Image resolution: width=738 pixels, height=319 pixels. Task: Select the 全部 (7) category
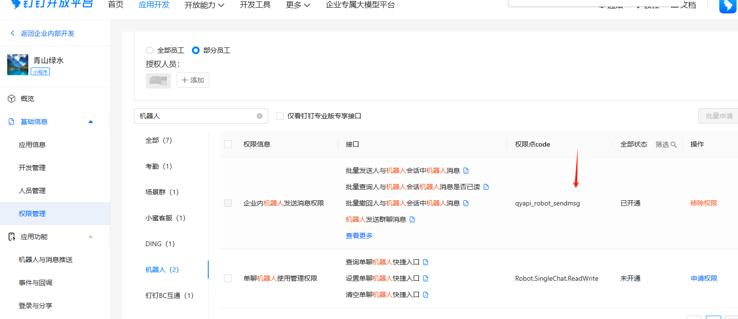click(159, 140)
